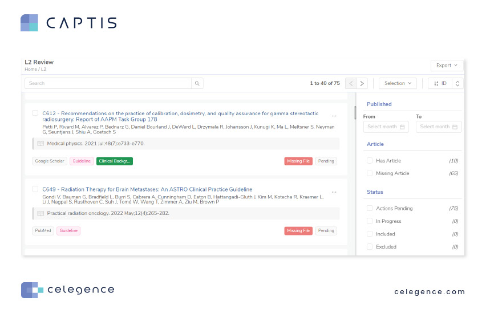
Task: Click Missing File button on C612
Action: coord(298,161)
